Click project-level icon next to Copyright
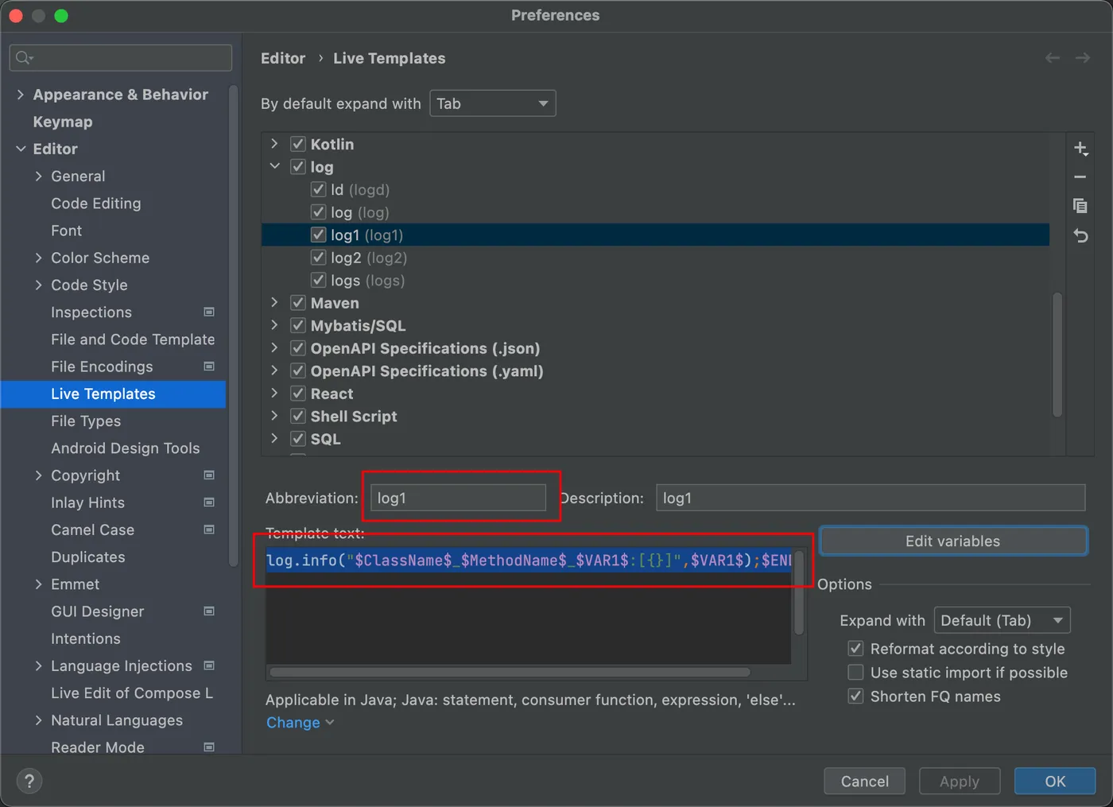Viewport: 1113px width, 807px height. (x=209, y=475)
